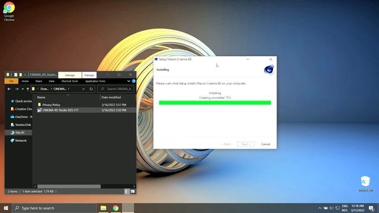Click the '1 item selected 1.79 KB' status text
This screenshot has width=379, height=213.
[x=38, y=191]
